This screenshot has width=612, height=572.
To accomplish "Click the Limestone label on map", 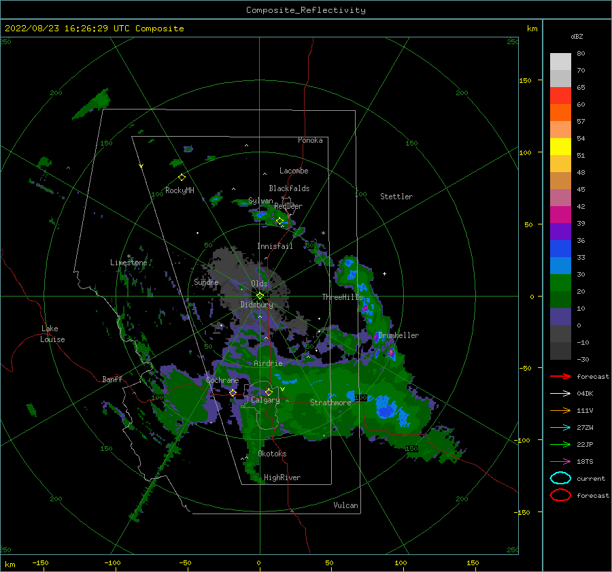I will 129,263.
